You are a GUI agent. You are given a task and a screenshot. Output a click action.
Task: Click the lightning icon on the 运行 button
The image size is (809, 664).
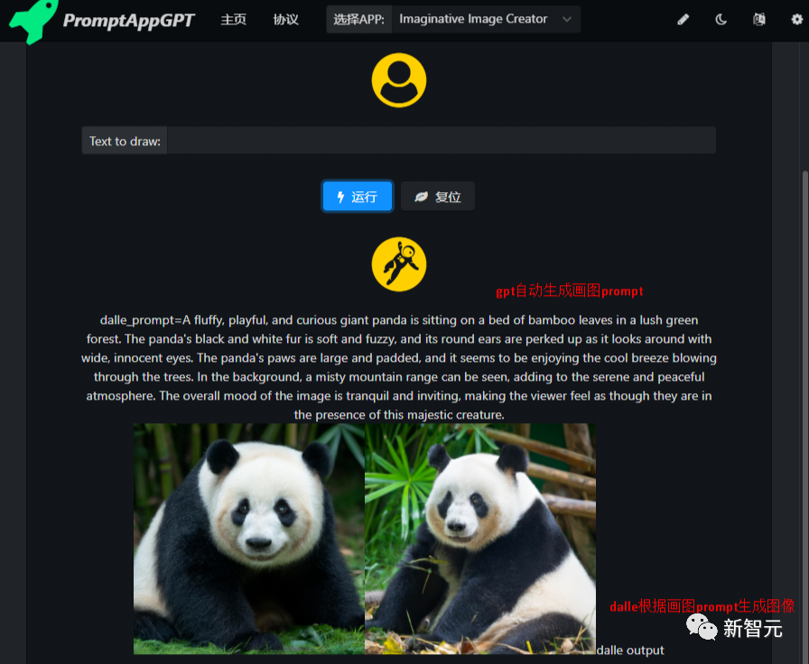(x=340, y=196)
